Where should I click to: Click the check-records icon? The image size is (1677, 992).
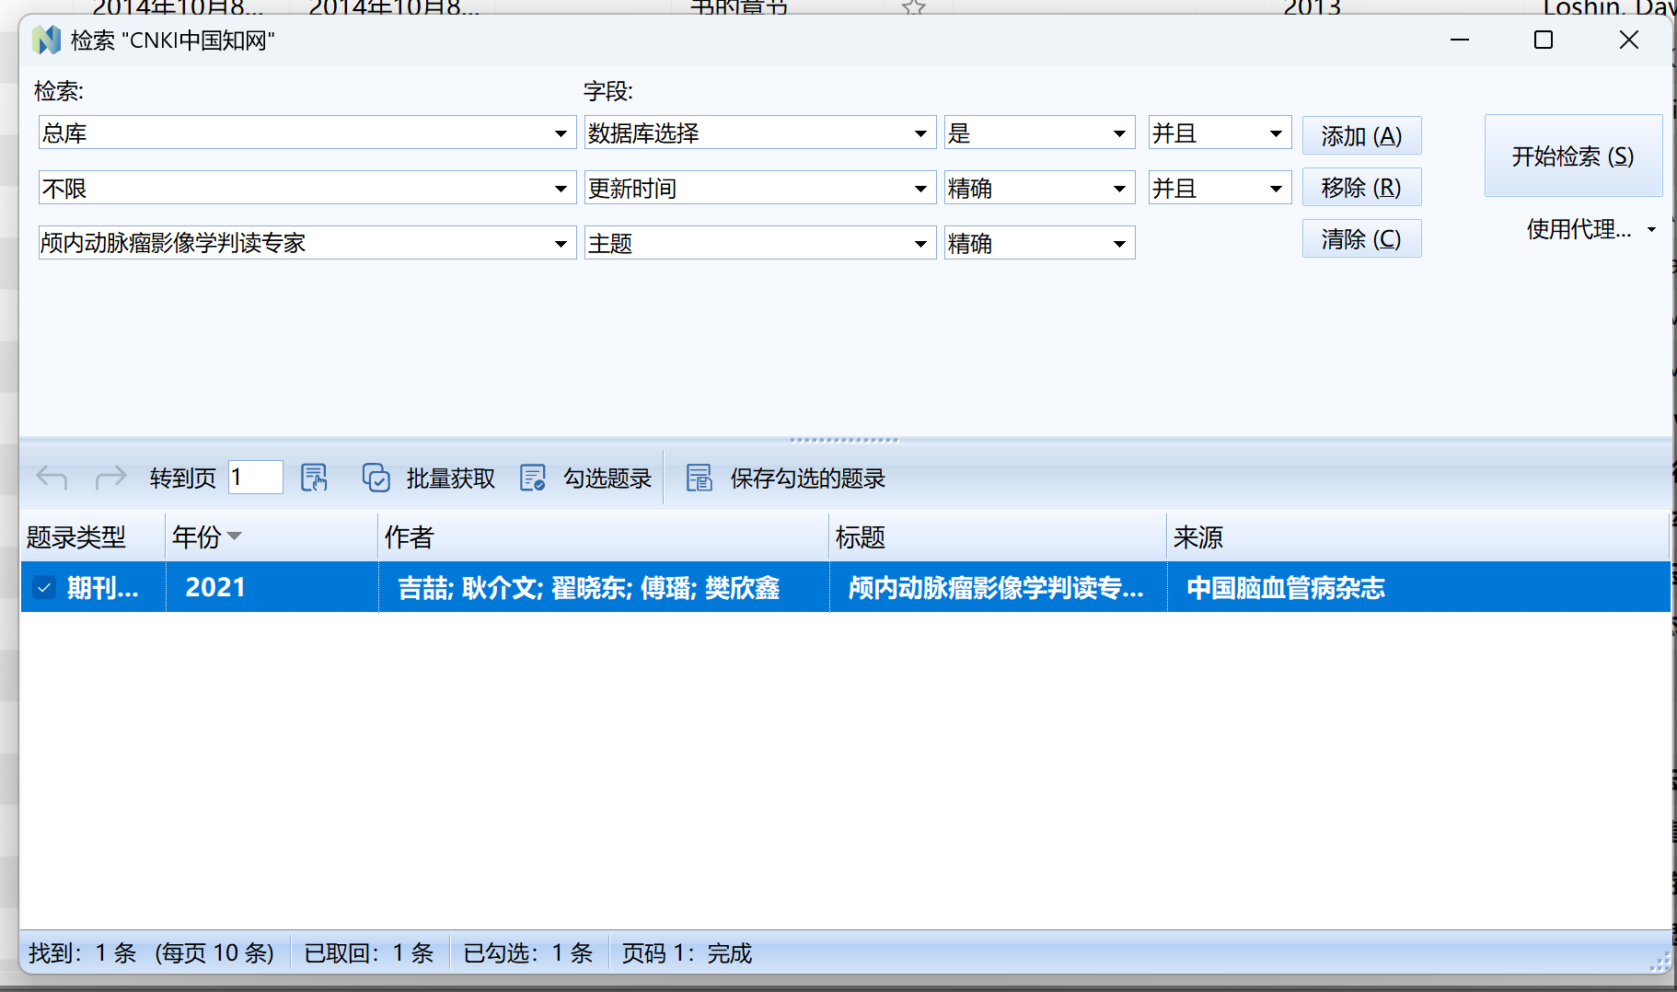(533, 478)
